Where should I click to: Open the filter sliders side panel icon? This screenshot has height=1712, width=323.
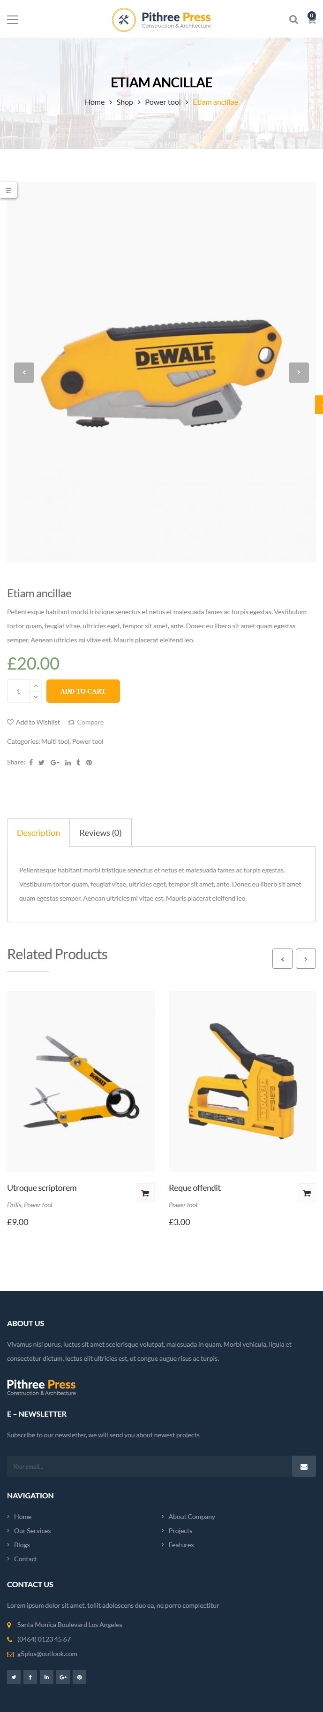coord(8,190)
